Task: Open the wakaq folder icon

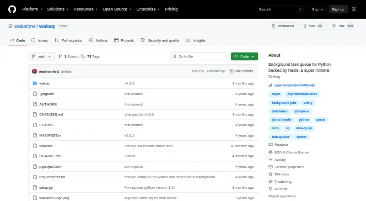Action: 35,83
